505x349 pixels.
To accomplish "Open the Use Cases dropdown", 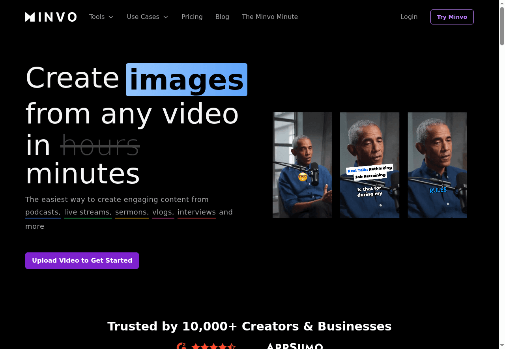I will click(148, 17).
